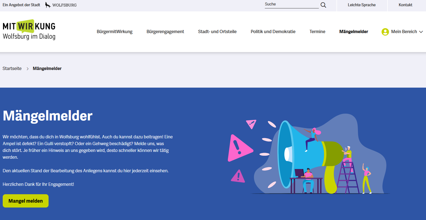Click the magnifying glass search icon

click(323, 5)
